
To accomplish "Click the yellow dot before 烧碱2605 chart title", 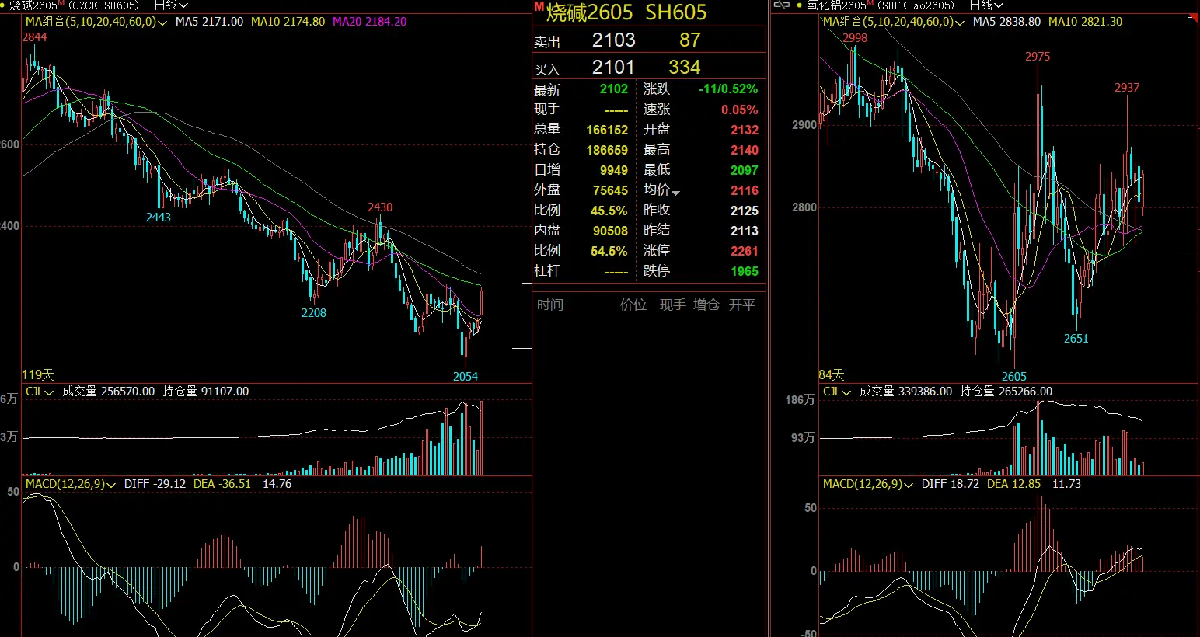I will [2, 5].
